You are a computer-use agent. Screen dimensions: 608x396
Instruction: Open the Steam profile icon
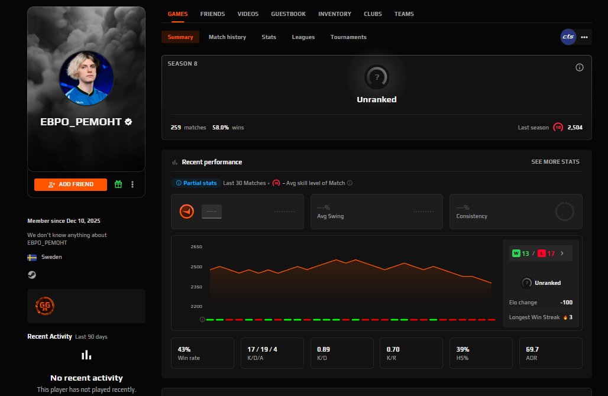coord(32,275)
